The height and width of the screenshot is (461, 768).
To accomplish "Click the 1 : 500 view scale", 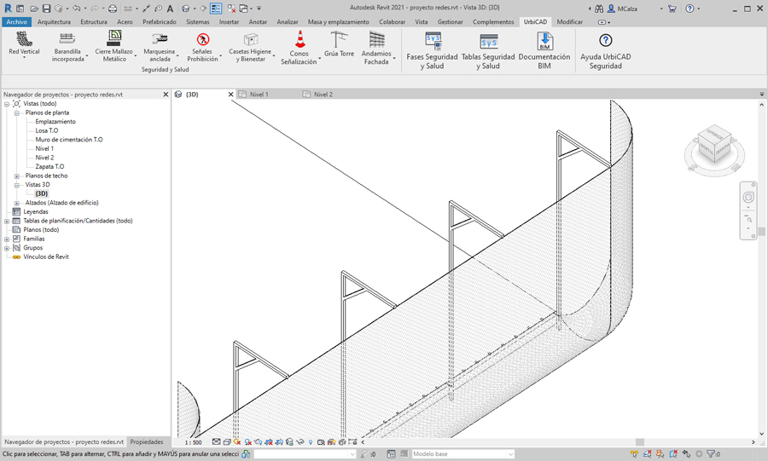I will pyautogui.click(x=194, y=442).
